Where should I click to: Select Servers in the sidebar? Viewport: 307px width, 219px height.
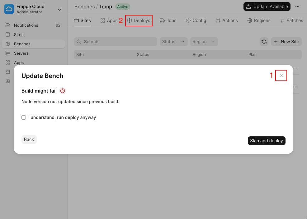[21, 53]
